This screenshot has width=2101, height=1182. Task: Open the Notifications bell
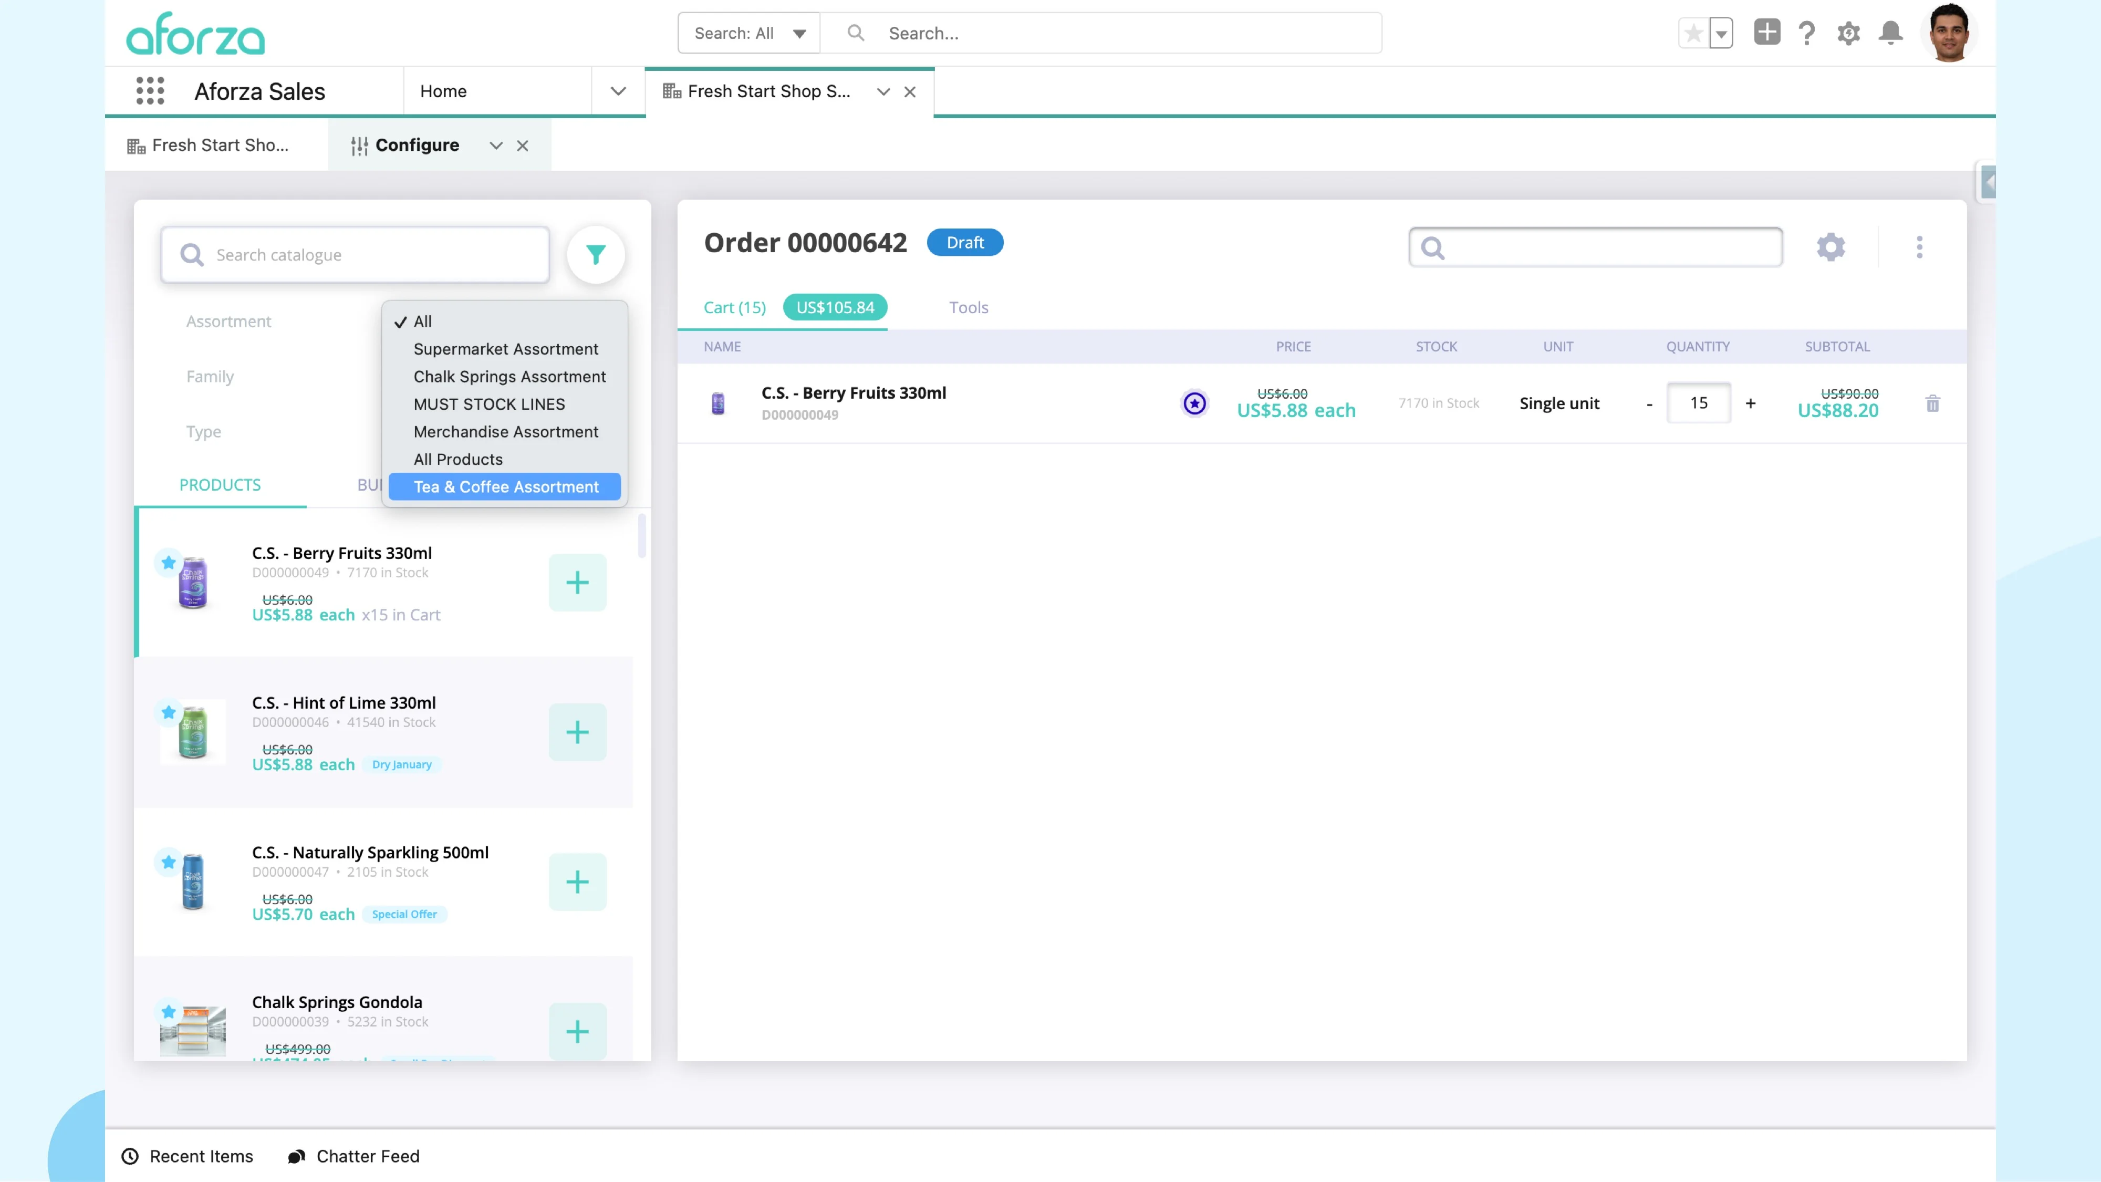(x=1890, y=34)
